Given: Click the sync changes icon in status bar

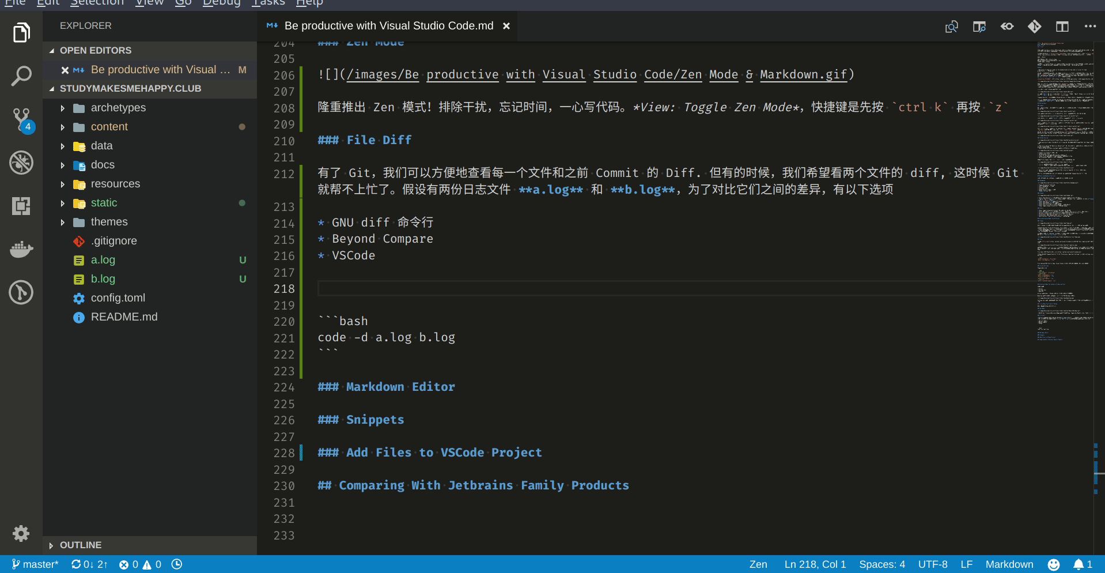Looking at the screenshot, I should pos(89,564).
